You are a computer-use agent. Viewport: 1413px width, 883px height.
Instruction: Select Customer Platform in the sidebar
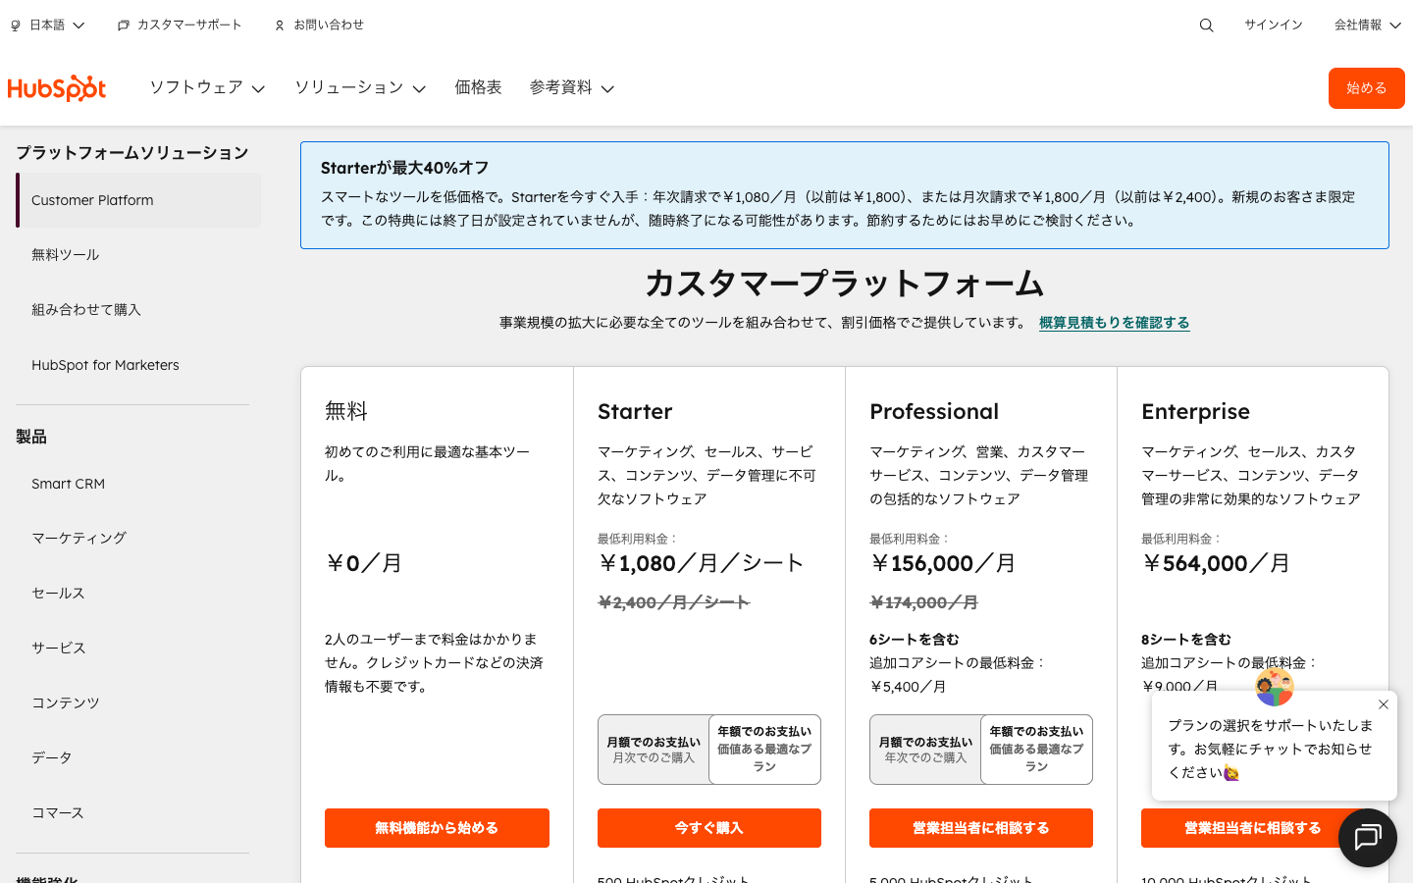click(92, 200)
